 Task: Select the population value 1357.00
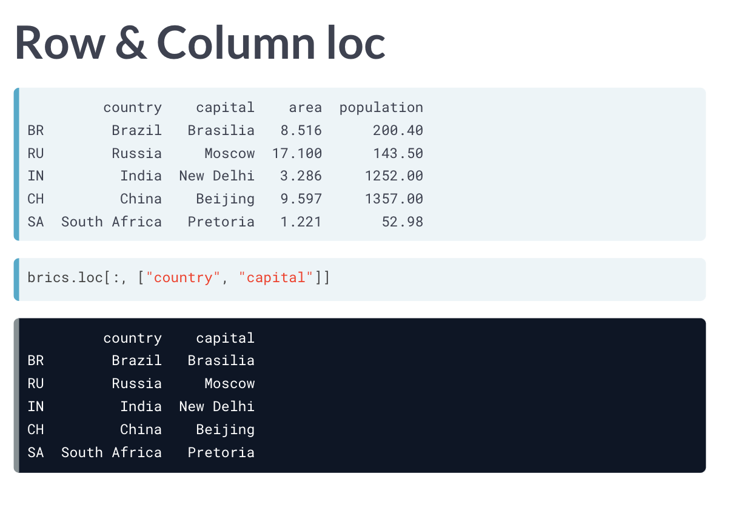tap(394, 199)
